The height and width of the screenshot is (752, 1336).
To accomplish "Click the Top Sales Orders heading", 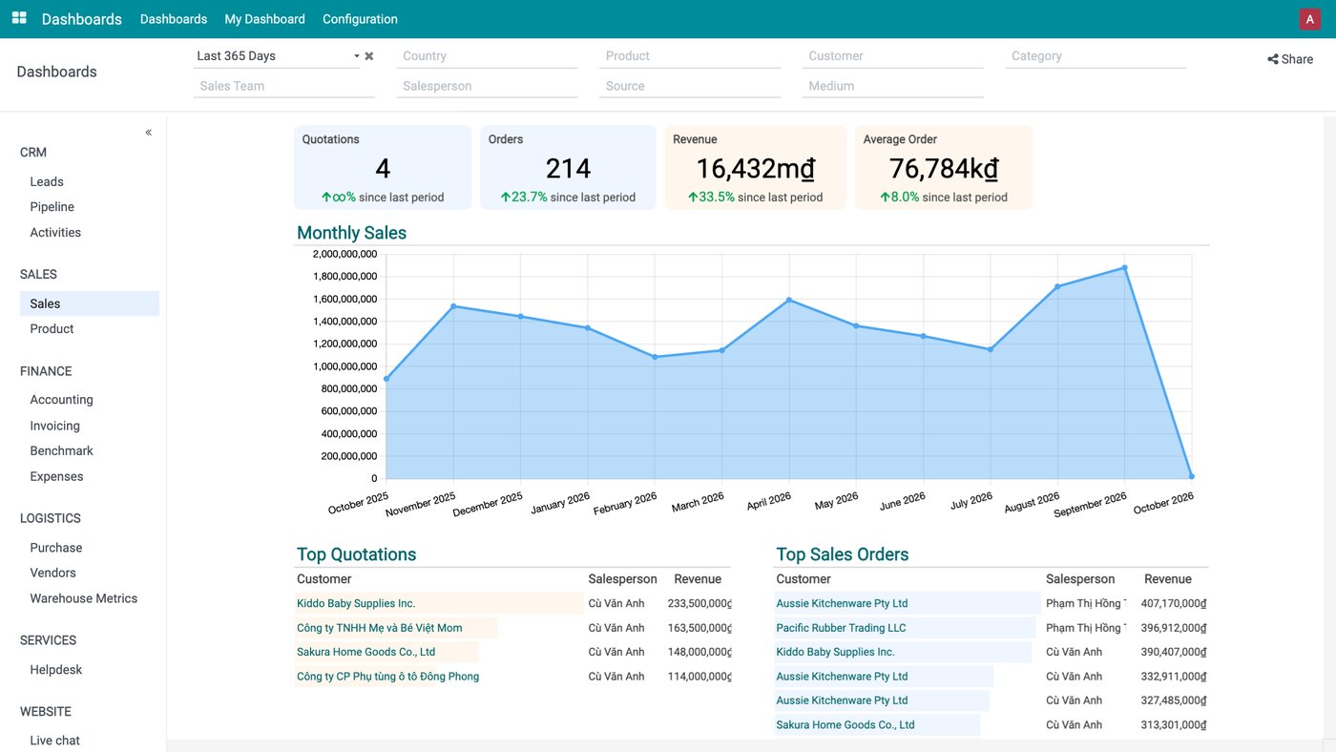I will coord(843,554).
